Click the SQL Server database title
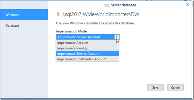Viewport: 194px width, 100px height. point(120,5)
